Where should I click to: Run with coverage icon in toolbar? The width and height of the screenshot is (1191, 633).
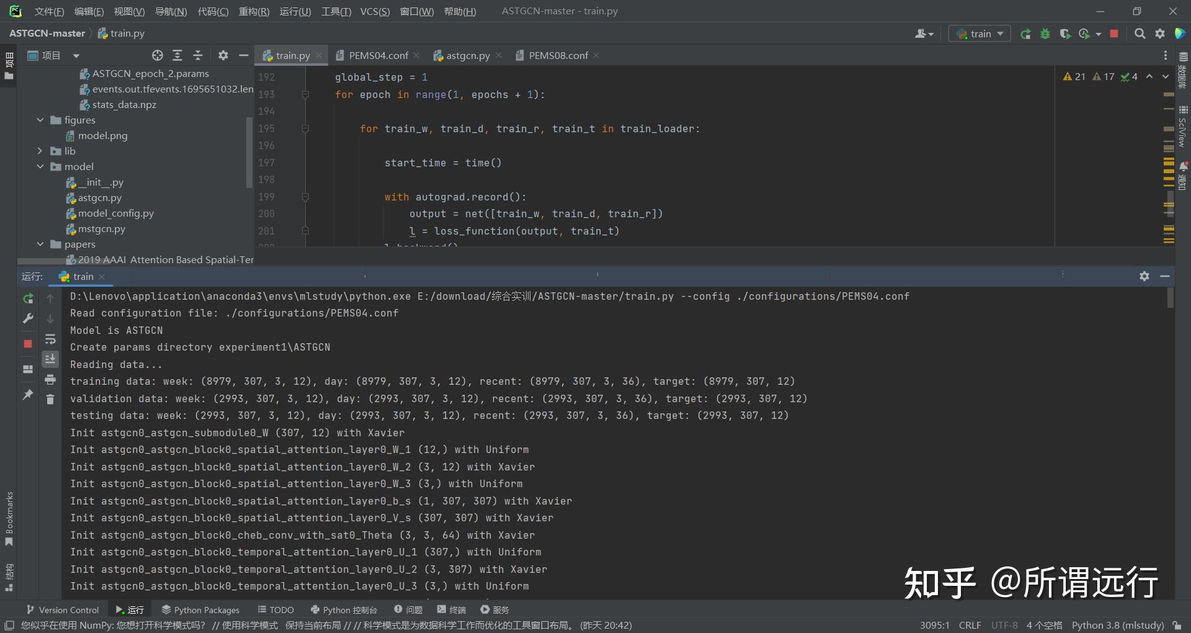[x=1065, y=34]
